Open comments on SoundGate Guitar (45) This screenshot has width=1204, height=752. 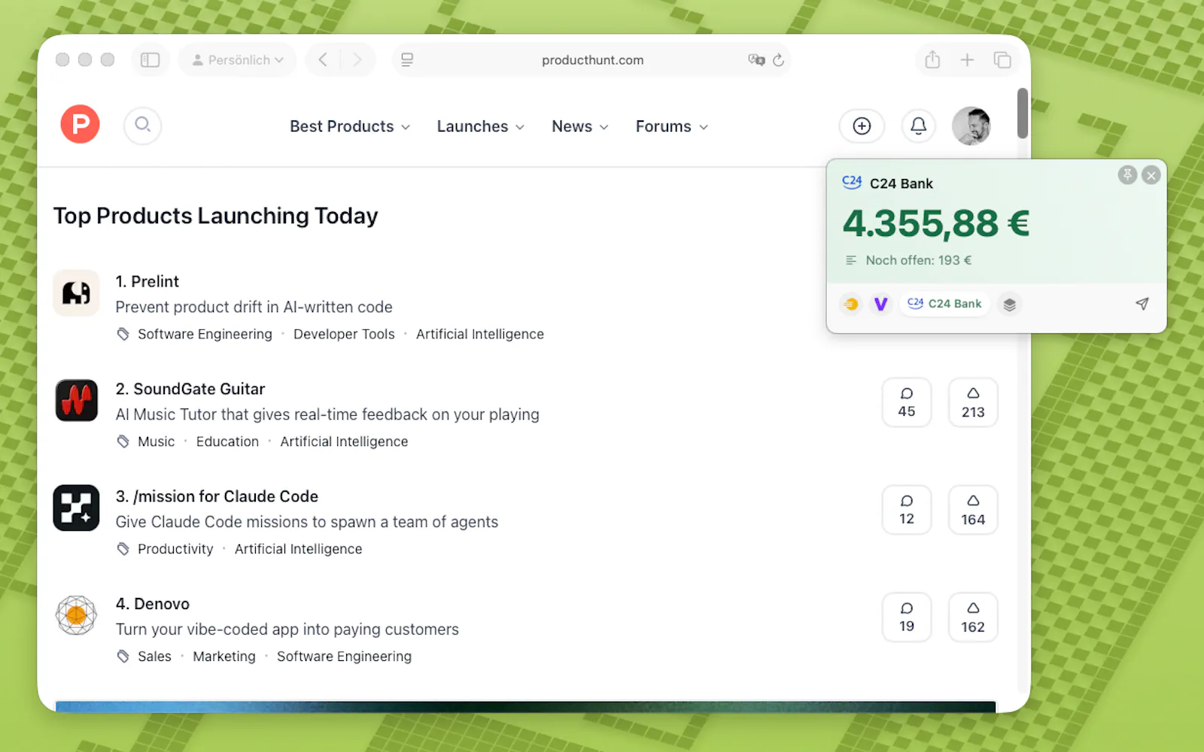point(907,402)
